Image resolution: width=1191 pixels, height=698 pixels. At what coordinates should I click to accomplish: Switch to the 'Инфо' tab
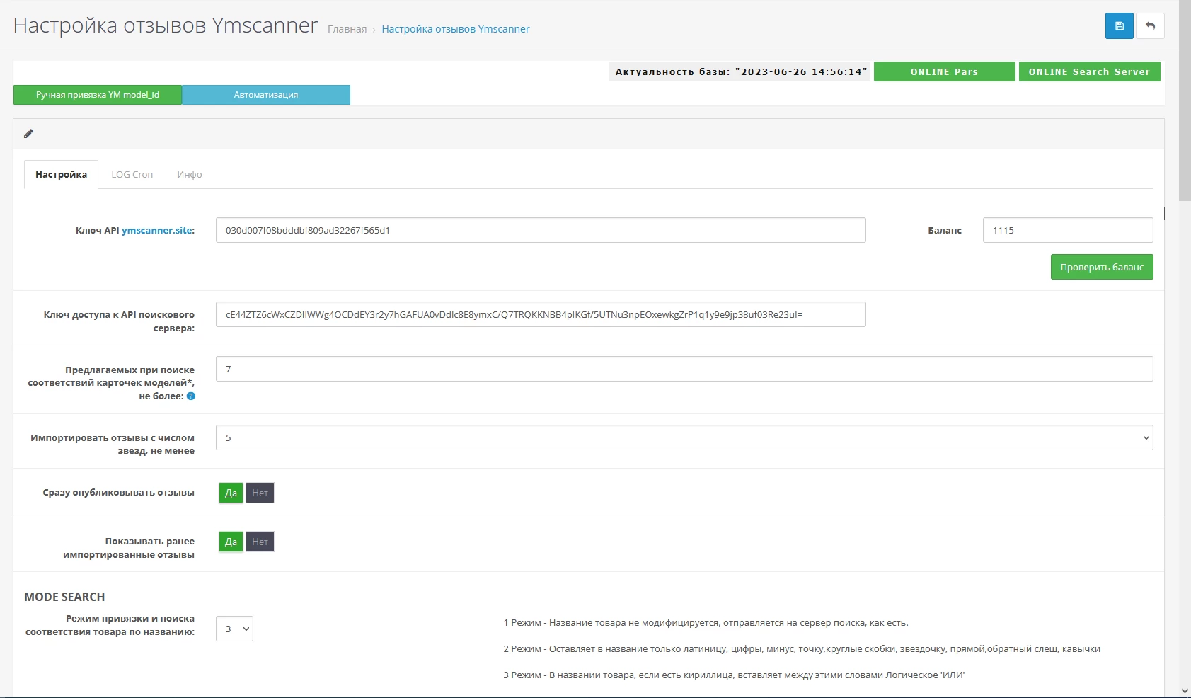[x=190, y=175]
